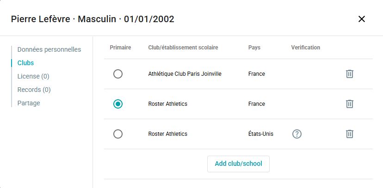Open the Records (0) section

point(34,90)
